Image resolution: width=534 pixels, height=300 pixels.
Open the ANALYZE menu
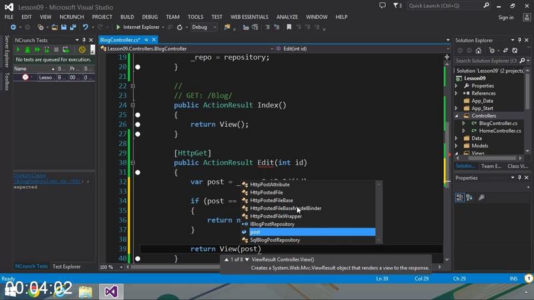point(287,17)
